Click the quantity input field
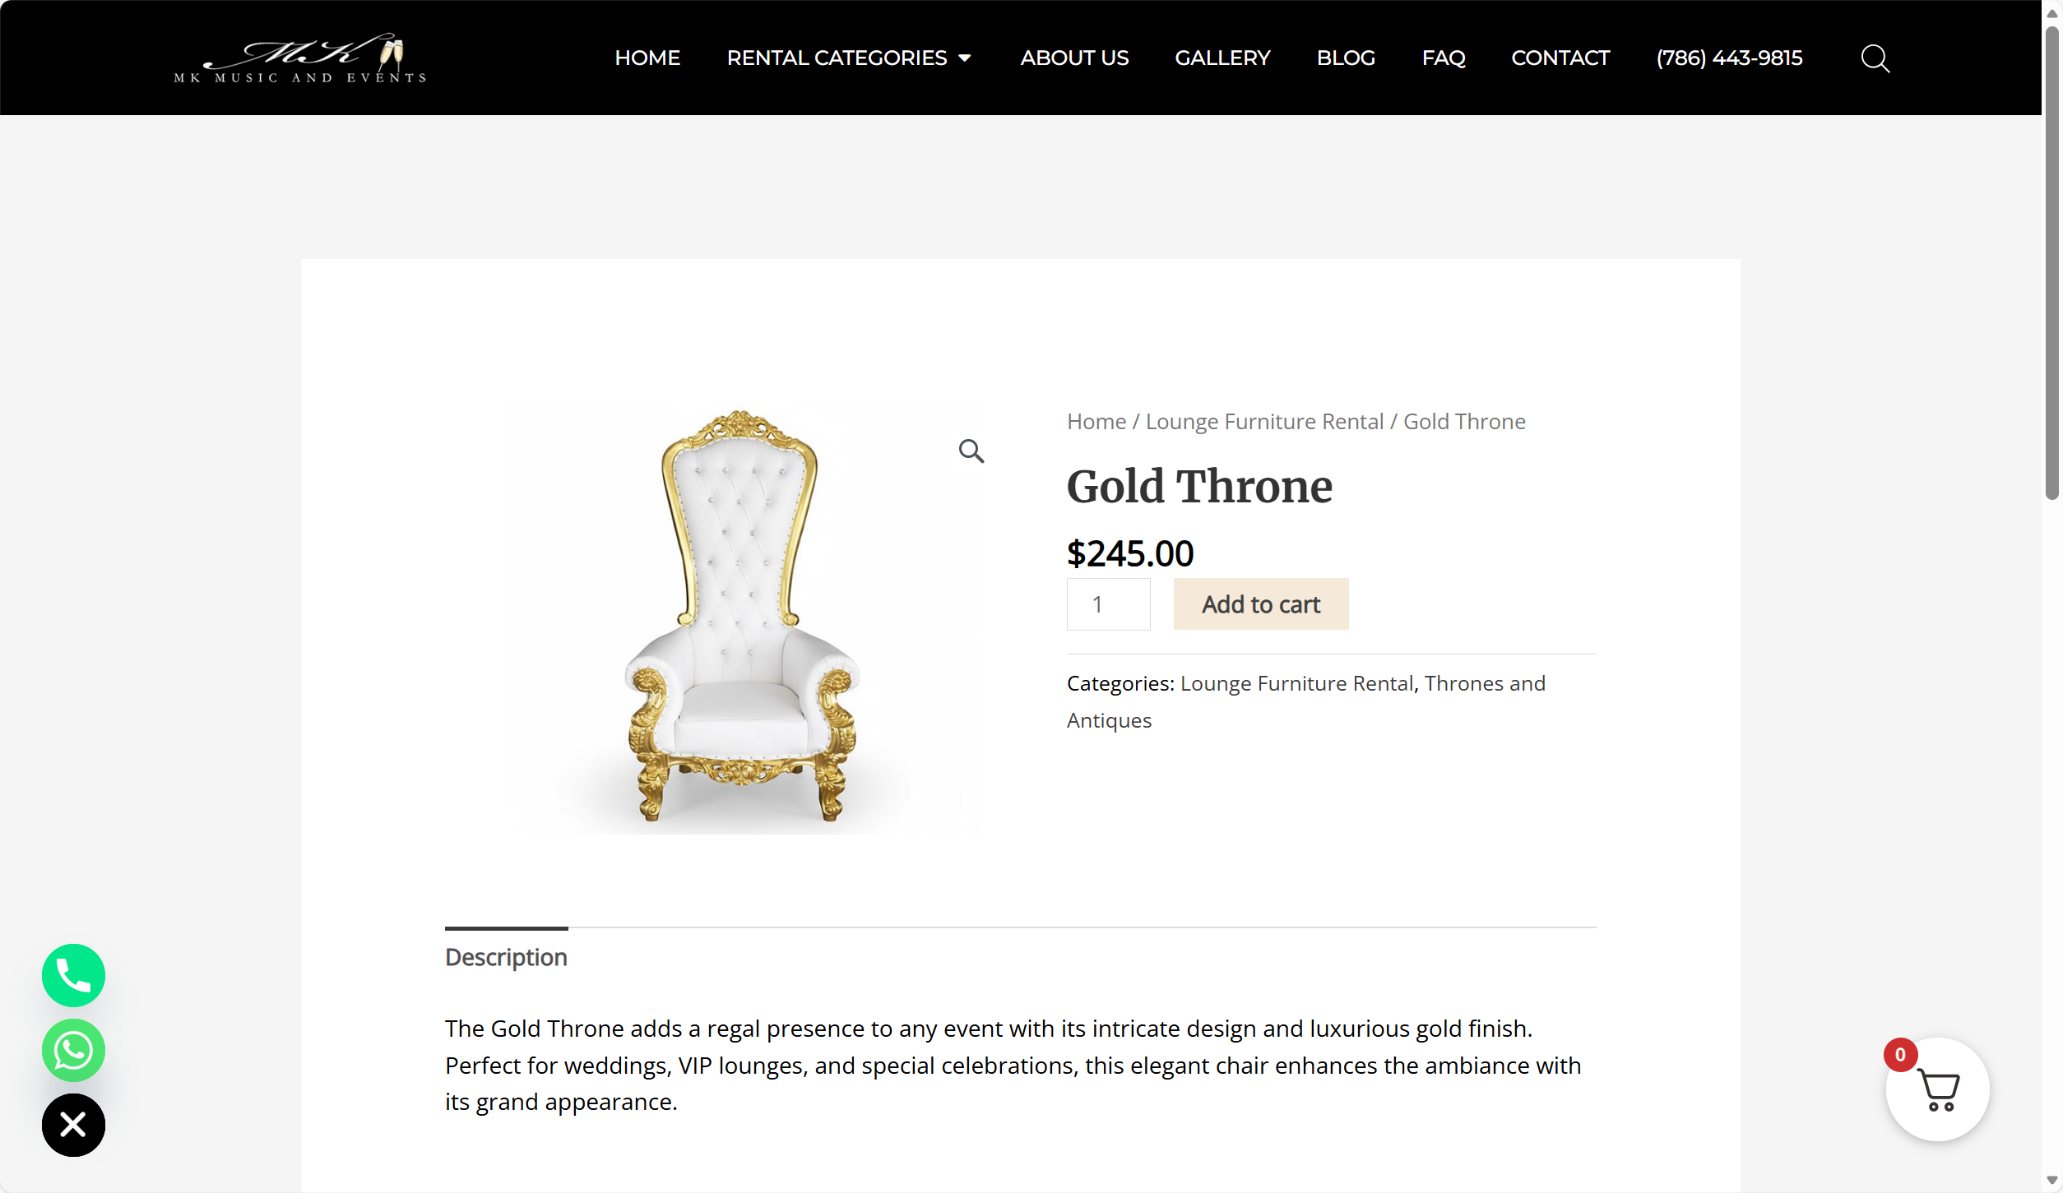Screen dimensions: 2063x1193 coord(1108,604)
